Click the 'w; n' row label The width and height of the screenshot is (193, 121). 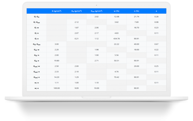tap(36, 83)
